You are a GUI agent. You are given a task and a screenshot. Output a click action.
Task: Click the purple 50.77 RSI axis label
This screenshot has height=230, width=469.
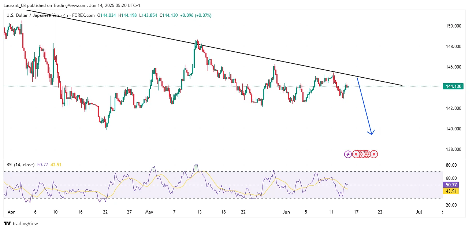point(450,185)
